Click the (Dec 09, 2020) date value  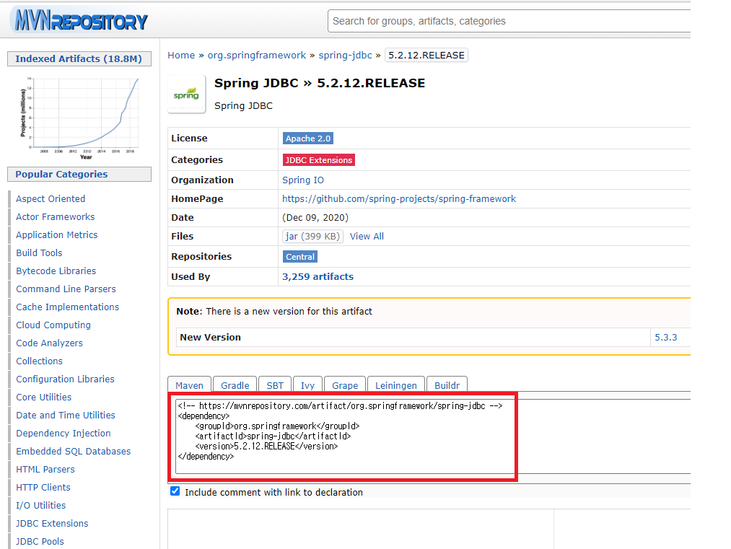pyautogui.click(x=315, y=218)
